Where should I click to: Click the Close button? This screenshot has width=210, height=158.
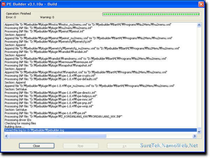pyautogui.click(x=36, y=146)
